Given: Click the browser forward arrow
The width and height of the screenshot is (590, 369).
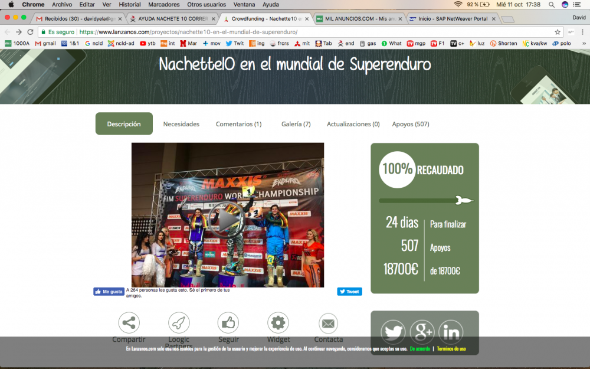Looking at the screenshot, I should coord(19,32).
